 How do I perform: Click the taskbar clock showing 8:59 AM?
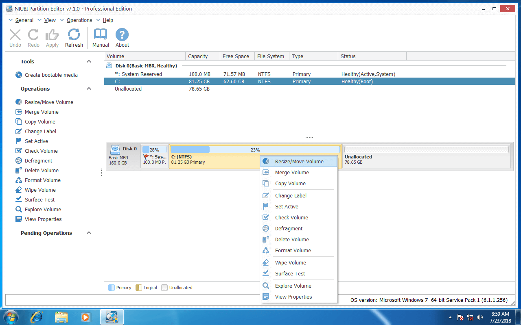click(500, 317)
